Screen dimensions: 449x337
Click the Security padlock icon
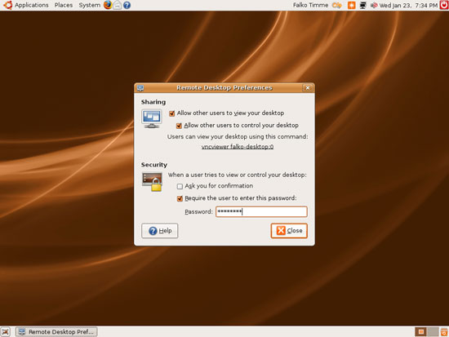[152, 182]
